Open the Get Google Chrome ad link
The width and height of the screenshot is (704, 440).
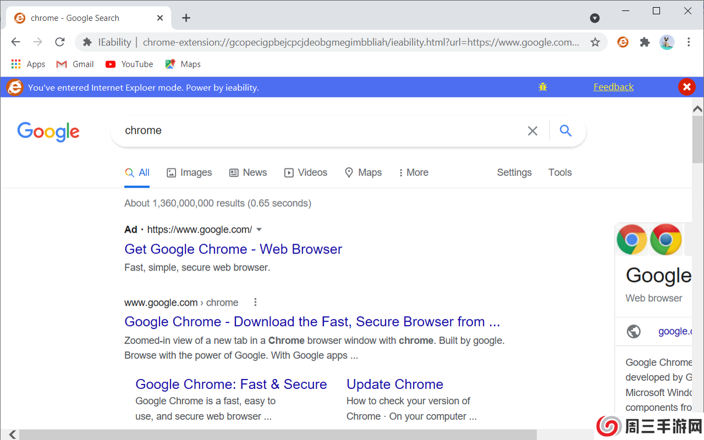click(x=233, y=249)
